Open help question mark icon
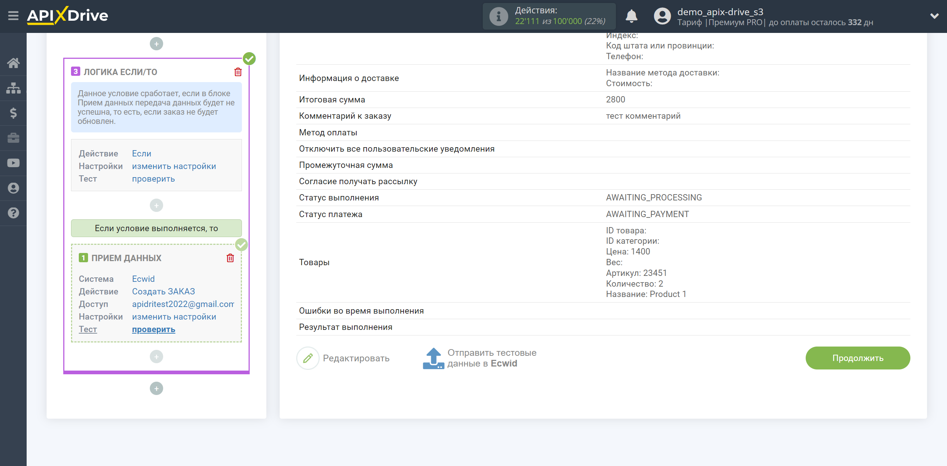The image size is (947, 466). pyautogui.click(x=13, y=213)
